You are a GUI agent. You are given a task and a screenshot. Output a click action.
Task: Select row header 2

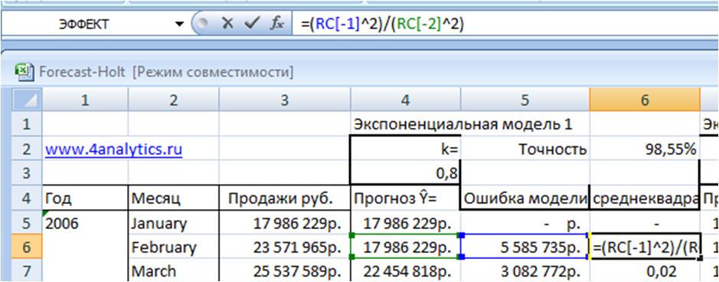click(27, 149)
